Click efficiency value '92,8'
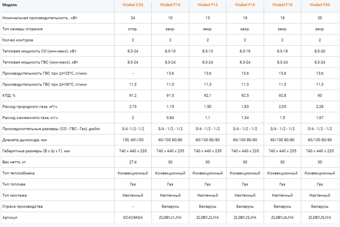This screenshot has height=227, width=340. tap(282, 95)
